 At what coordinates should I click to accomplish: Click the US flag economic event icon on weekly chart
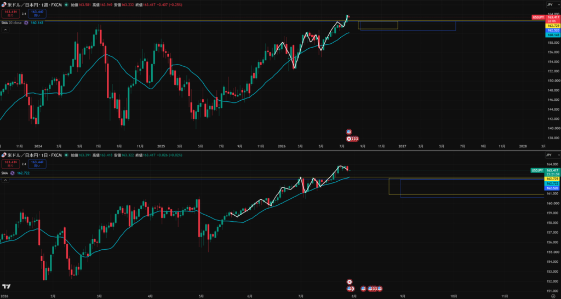point(349,131)
